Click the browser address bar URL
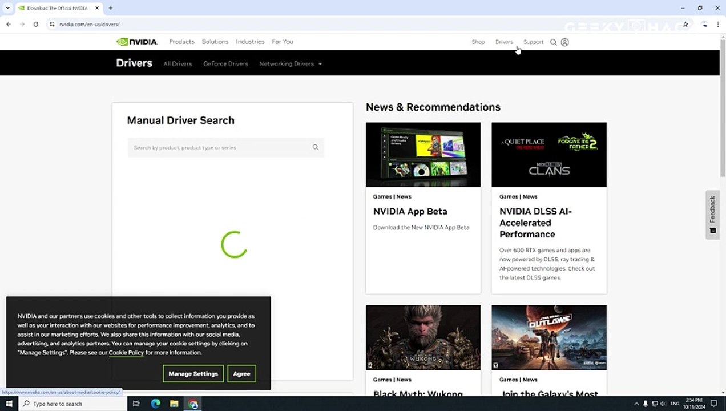This screenshot has height=411, width=726. tap(90, 25)
